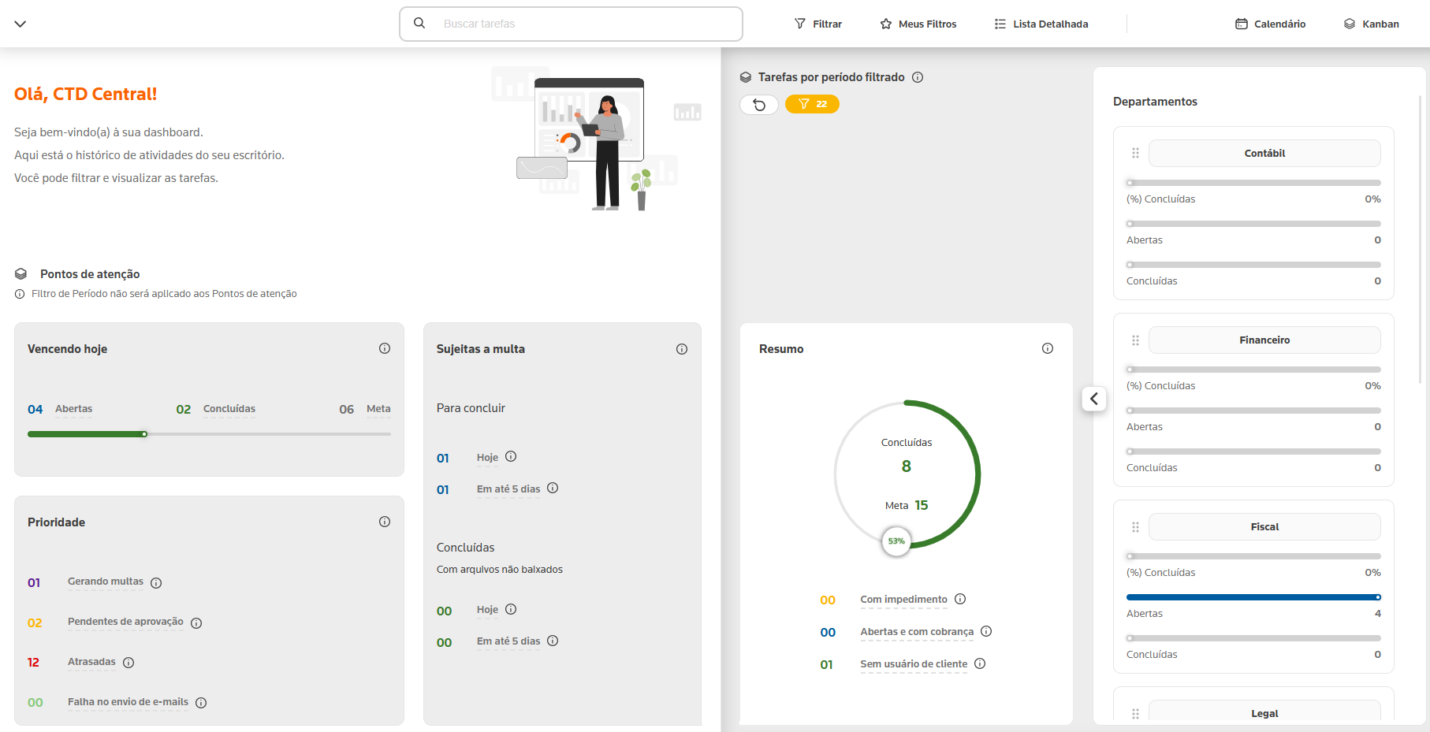Click info icon next to Gerando multas
Viewport: 1430px width, 732px height.
tap(156, 583)
